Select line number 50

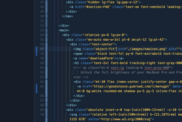coord(42,16)
